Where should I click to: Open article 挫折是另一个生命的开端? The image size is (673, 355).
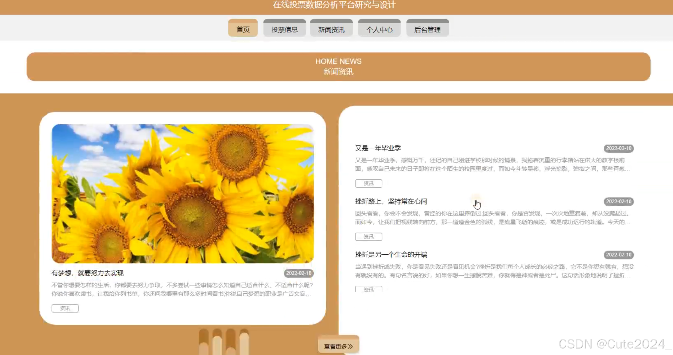click(x=391, y=254)
